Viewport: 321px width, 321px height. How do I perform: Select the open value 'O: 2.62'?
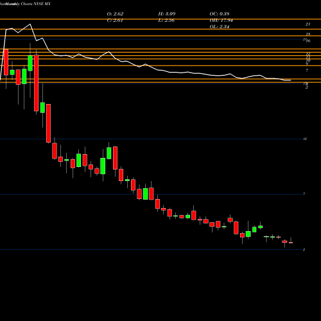(x=115, y=14)
